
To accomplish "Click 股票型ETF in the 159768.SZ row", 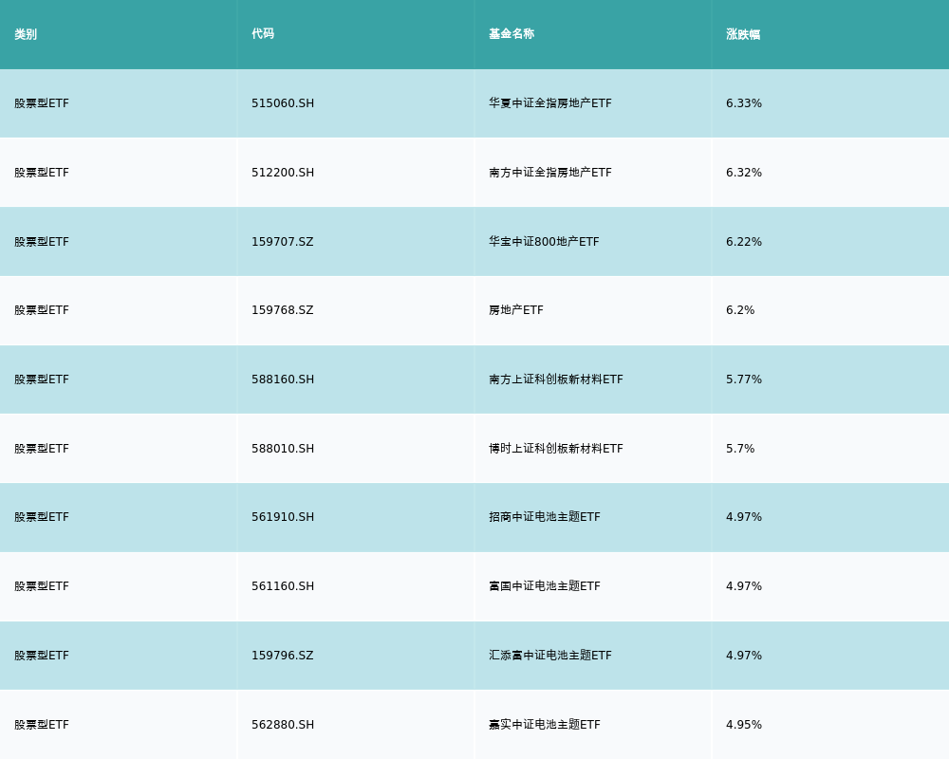I will 42,310.
